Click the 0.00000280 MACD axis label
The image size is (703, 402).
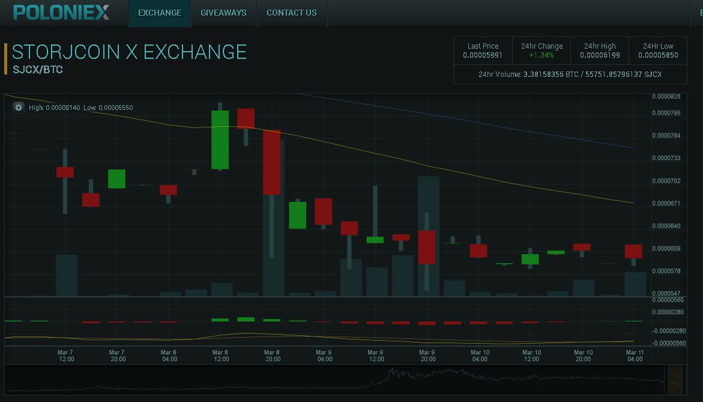tap(668, 312)
